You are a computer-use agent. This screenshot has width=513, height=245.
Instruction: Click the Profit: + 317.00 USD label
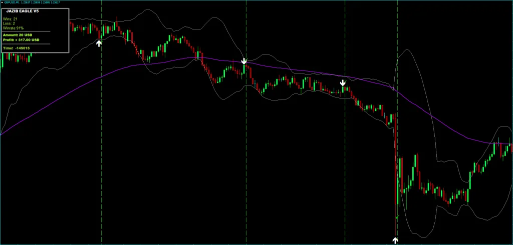tap(21, 40)
